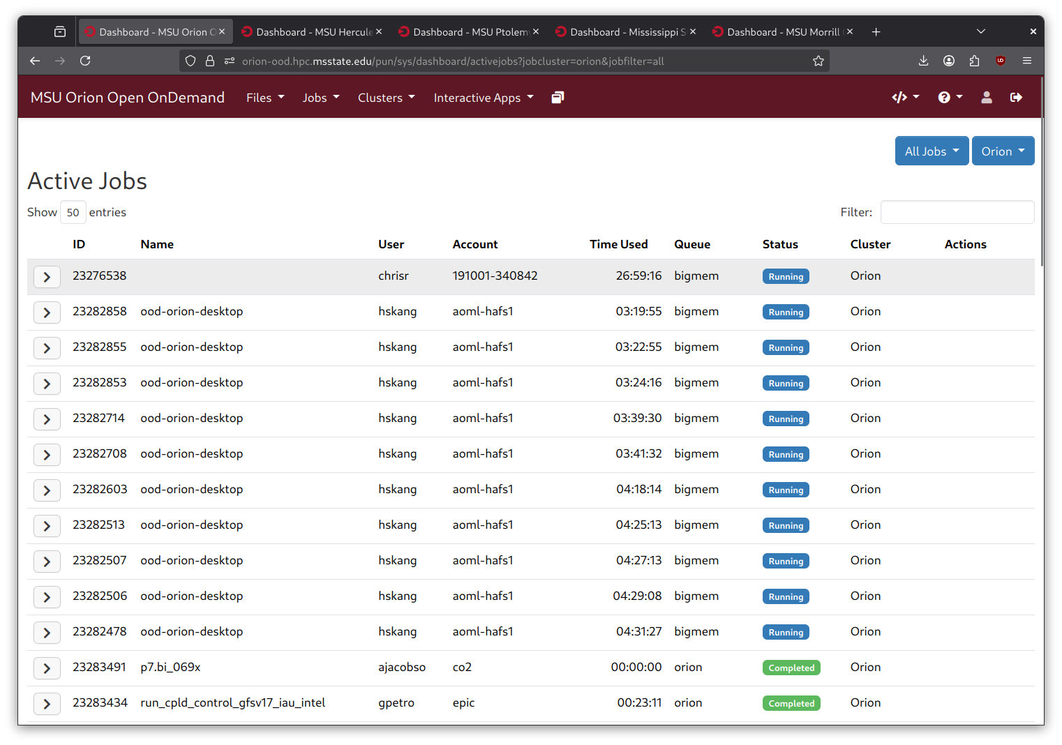
Task: Open the Orion cluster selector dropdown
Action: [x=1003, y=151]
